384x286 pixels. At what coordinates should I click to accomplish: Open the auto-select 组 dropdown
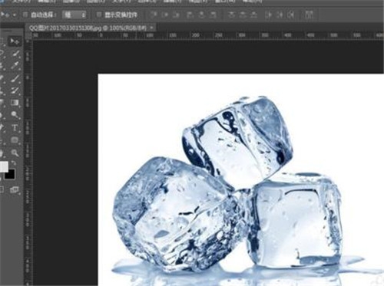coord(74,15)
